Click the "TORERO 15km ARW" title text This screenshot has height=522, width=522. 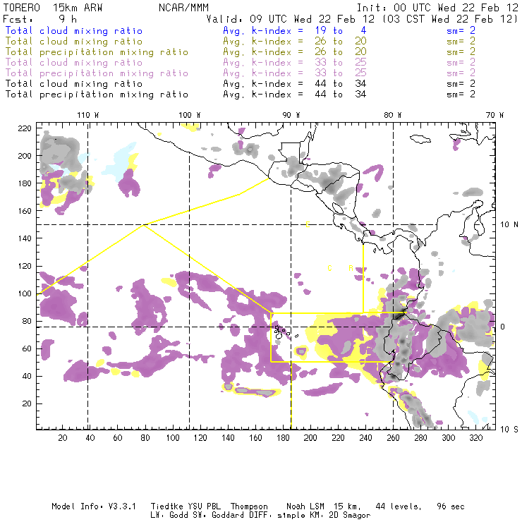(x=53, y=8)
